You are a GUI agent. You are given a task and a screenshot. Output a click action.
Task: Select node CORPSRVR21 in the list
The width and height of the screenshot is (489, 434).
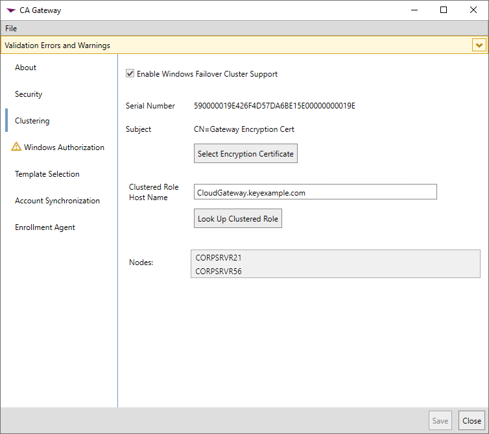(219, 258)
